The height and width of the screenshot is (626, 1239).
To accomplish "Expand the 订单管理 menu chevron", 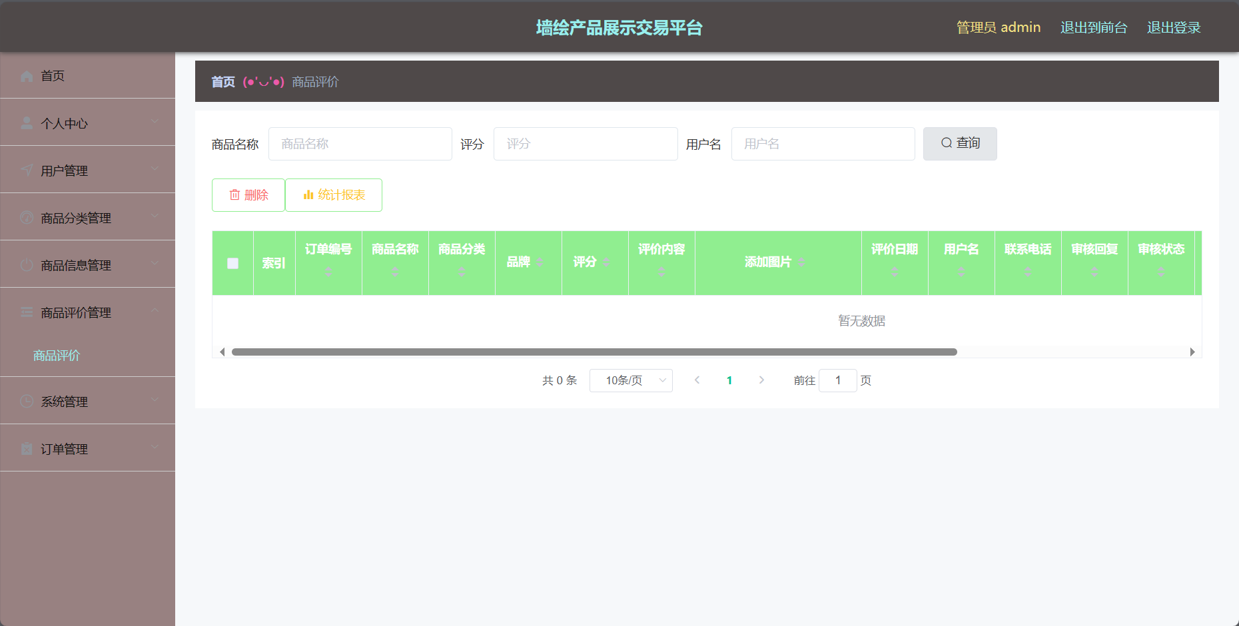I will 155,447.
